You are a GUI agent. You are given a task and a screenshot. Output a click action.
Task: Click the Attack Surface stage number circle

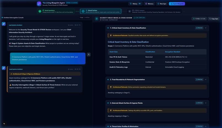pos(83,11)
